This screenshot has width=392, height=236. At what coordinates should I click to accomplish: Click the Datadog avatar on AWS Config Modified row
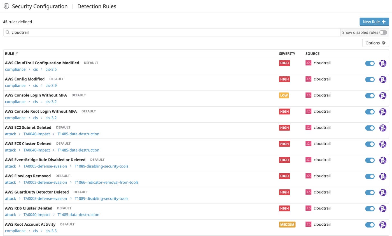(x=382, y=79)
